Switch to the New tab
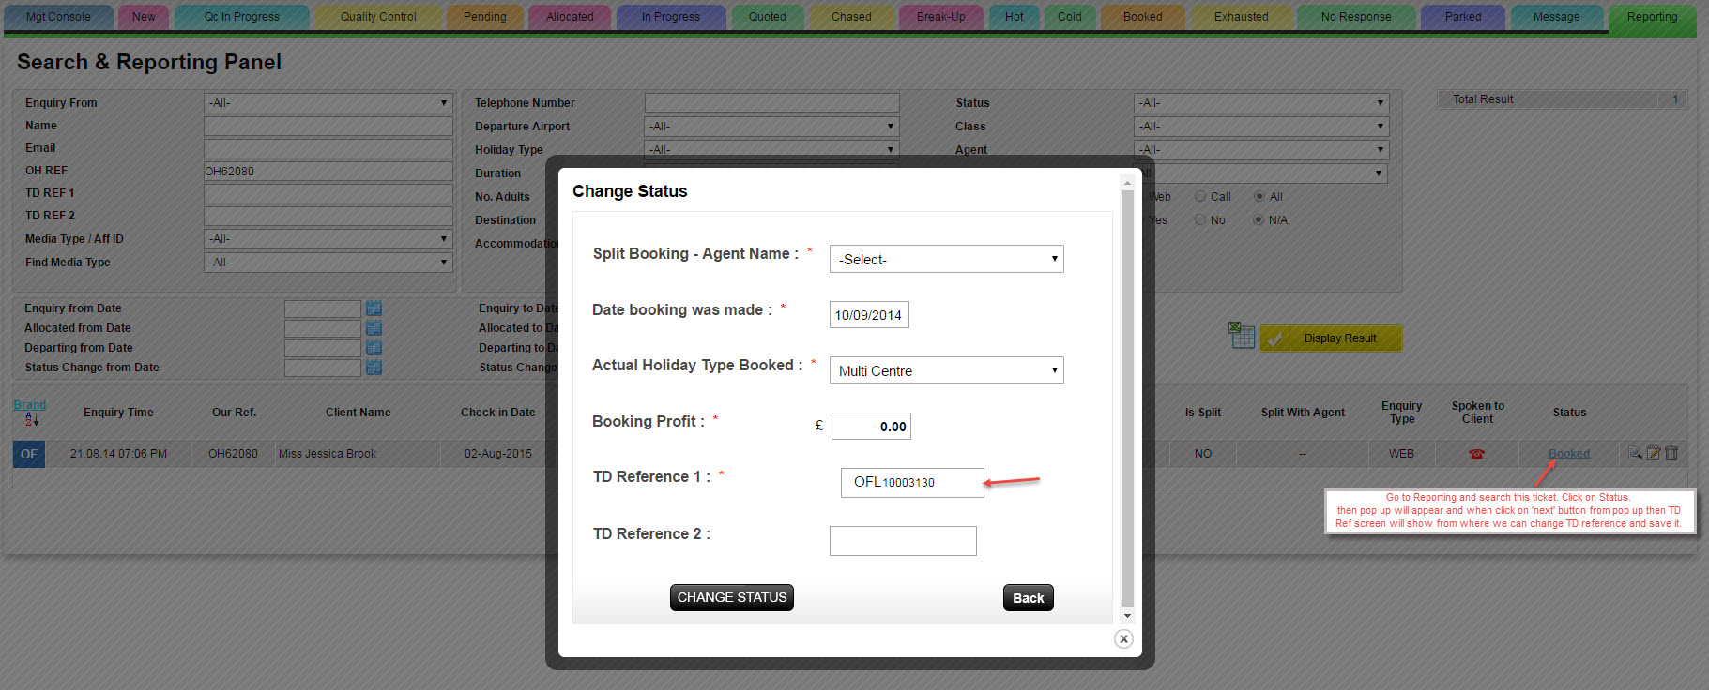Image resolution: width=1709 pixels, height=690 pixels. 144,17
